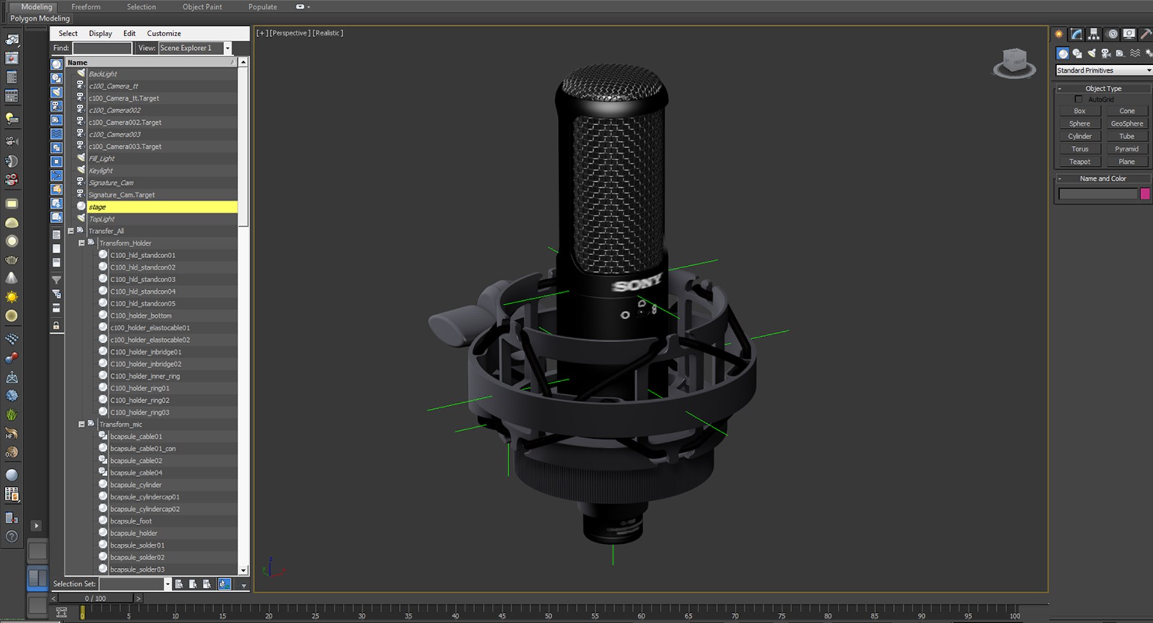Open the Motion tab wheel icon

click(1112, 34)
